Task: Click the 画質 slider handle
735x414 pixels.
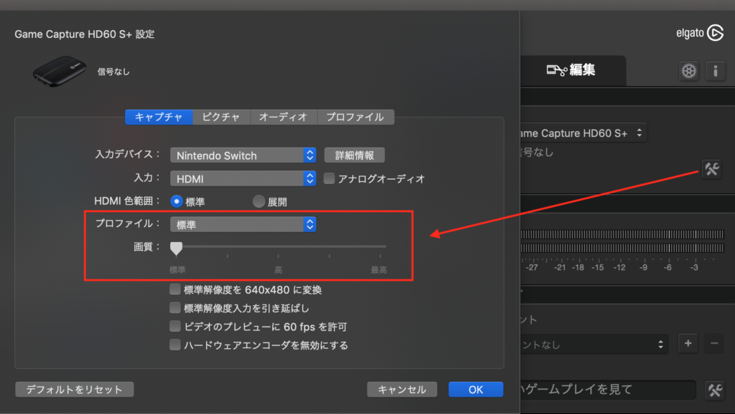Action: pyautogui.click(x=176, y=248)
